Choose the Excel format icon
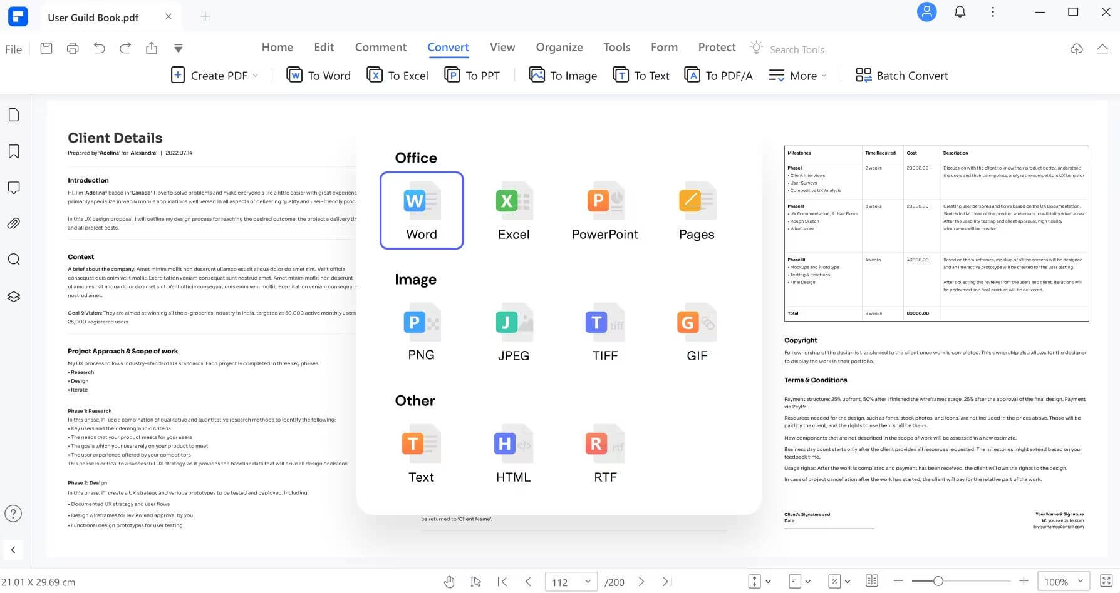 (x=514, y=211)
